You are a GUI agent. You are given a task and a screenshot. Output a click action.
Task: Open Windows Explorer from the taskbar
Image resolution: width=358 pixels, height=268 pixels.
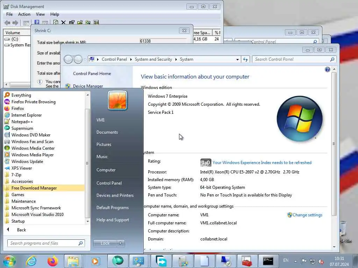(x=73, y=261)
